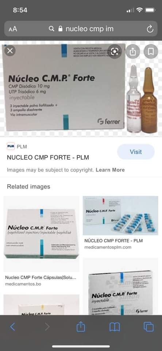Tap the address bar showing nucleo cmp im
Image resolution: width=162 pixels, height=351 pixels.
pos(81,29)
